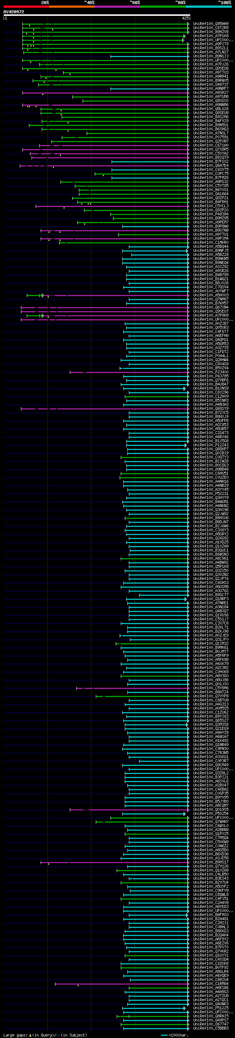The image size is (235, 1038).
Task: Choose the UniRef100_B9HS17 entry
Action: pyautogui.click(x=210, y=862)
